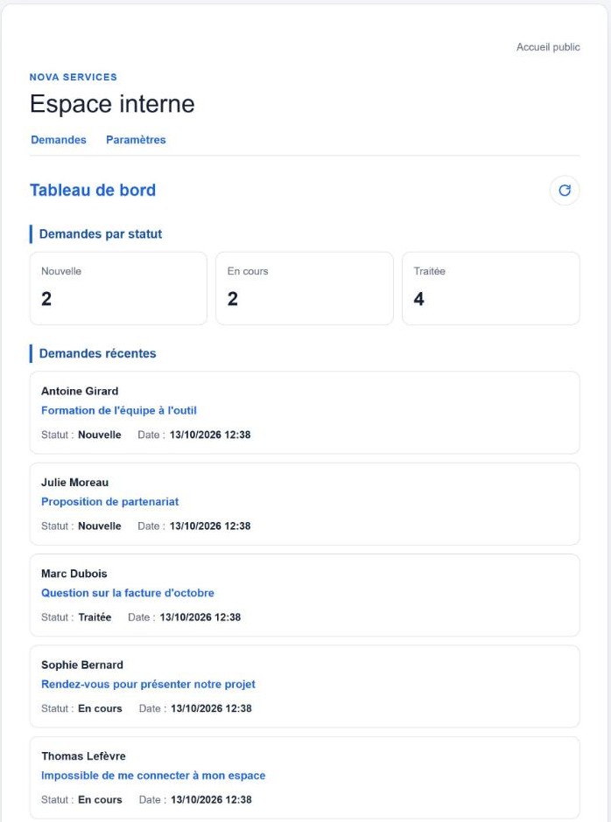The image size is (611, 822).
Task: Click Antoine Girard's request card
Action: coord(305,413)
